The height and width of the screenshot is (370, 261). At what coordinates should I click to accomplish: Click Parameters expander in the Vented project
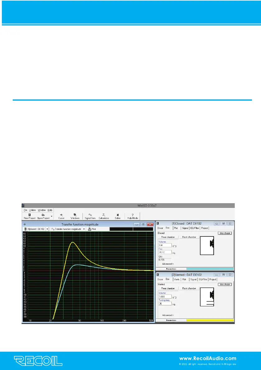pyautogui.click(x=171, y=320)
